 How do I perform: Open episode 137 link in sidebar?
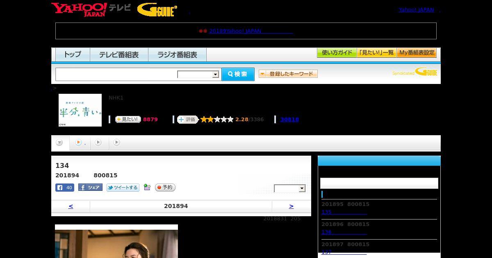[x=344, y=252]
